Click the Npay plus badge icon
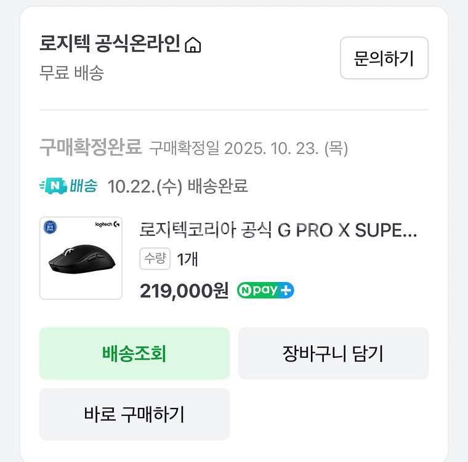Image resolution: width=468 pixels, height=462 pixels. [x=265, y=290]
